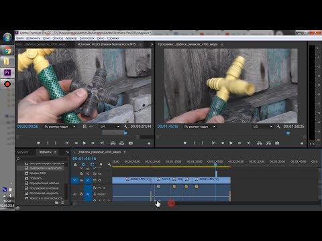
Task: Open timeline display settings wrench
Action: tap(109, 165)
